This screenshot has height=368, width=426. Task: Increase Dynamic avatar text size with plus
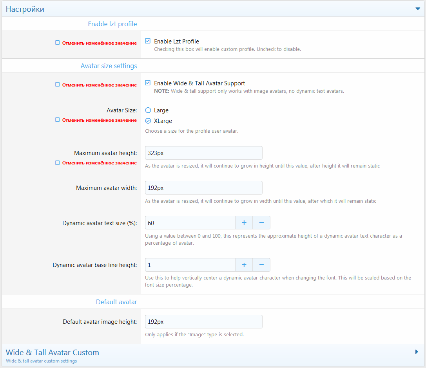[x=244, y=222]
